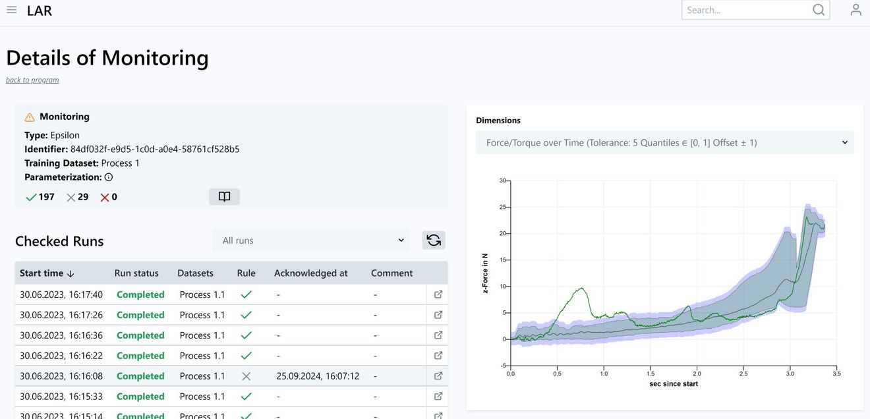Click the gray cross count 29
Viewport: 870px width, 419px height.
coord(77,197)
